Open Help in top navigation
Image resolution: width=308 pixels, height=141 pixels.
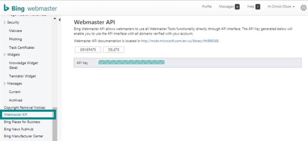tap(251, 7)
